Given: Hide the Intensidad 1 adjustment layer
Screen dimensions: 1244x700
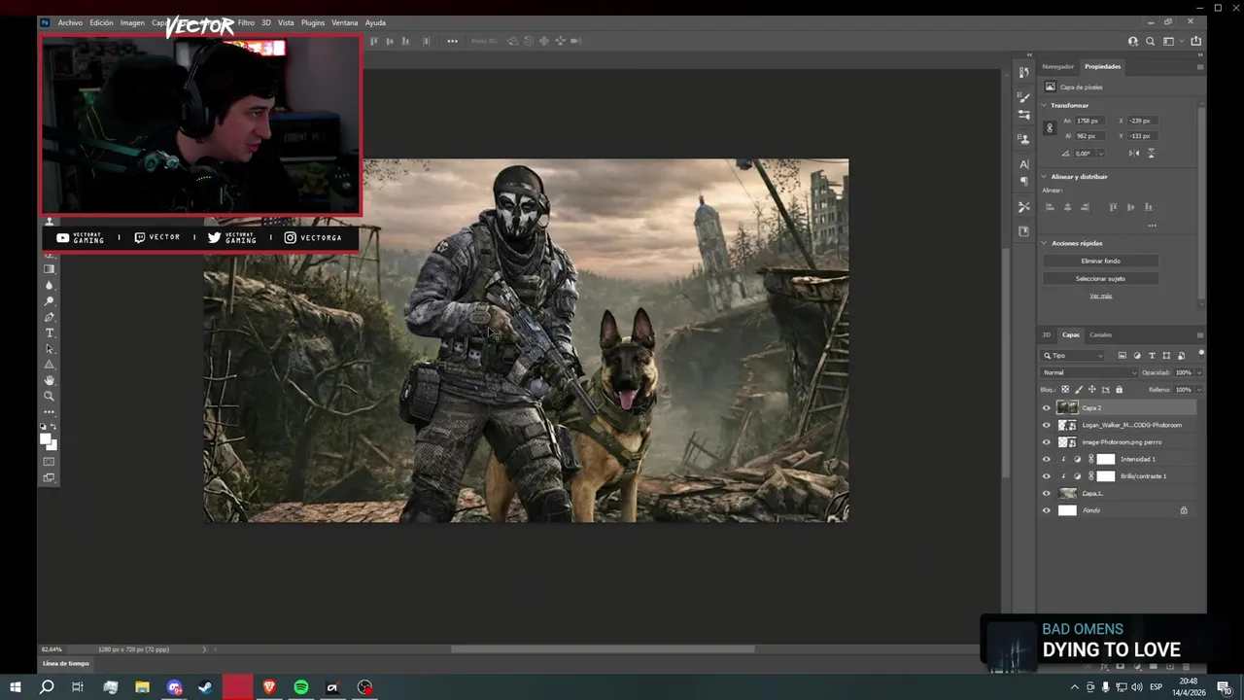Looking at the screenshot, I should pyautogui.click(x=1047, y=459).
